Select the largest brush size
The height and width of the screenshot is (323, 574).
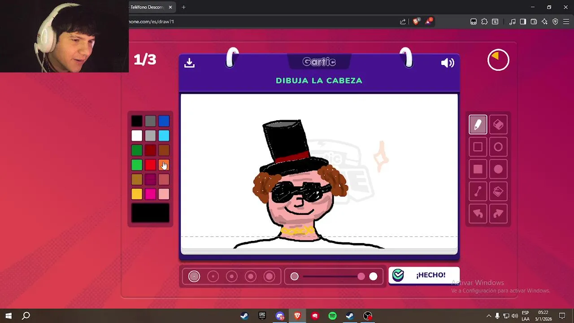[270, 276]
